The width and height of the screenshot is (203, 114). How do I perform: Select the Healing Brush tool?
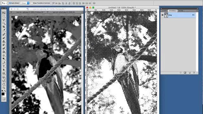tap(4, 35)
